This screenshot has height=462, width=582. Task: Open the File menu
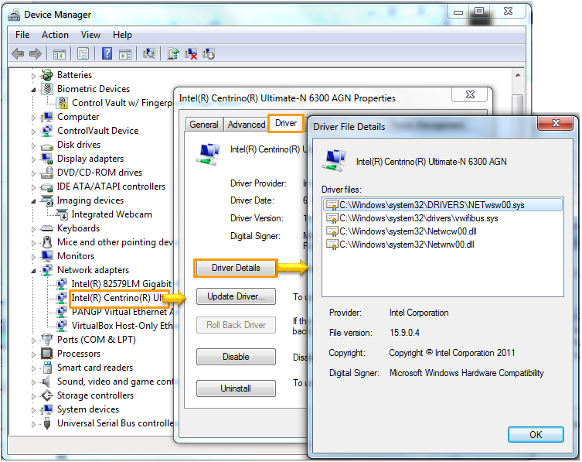click(x=22, y=35)
